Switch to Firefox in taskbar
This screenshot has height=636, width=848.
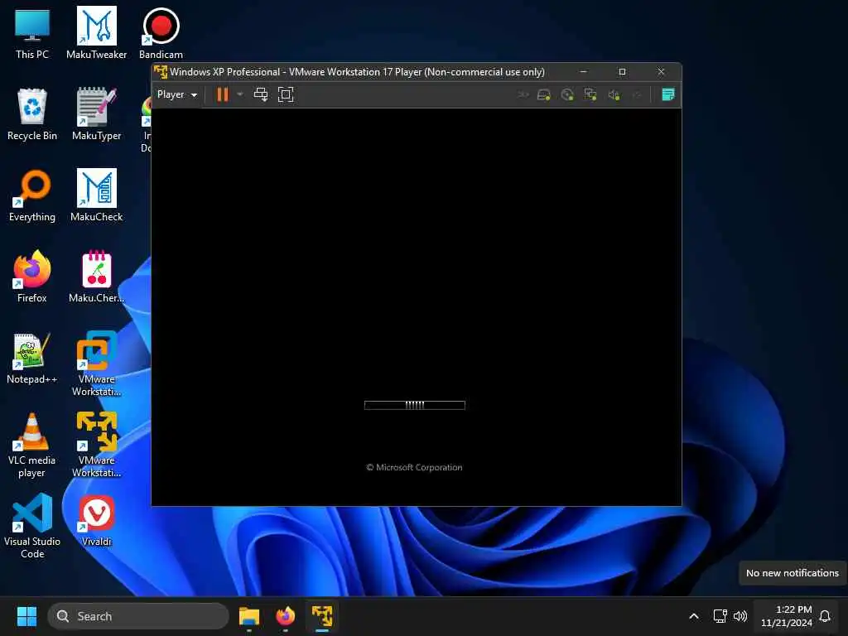click(x=286, y=616)
